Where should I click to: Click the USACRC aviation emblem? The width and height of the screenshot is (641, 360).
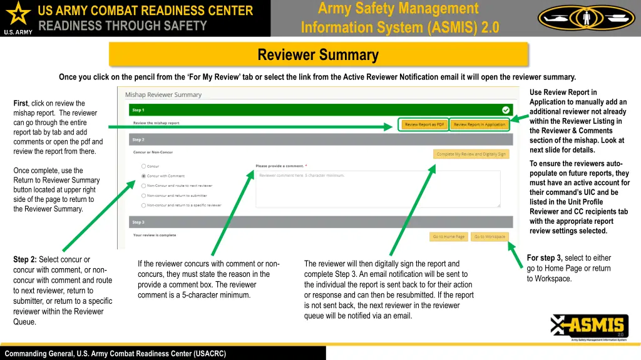[x=585, y=17]
